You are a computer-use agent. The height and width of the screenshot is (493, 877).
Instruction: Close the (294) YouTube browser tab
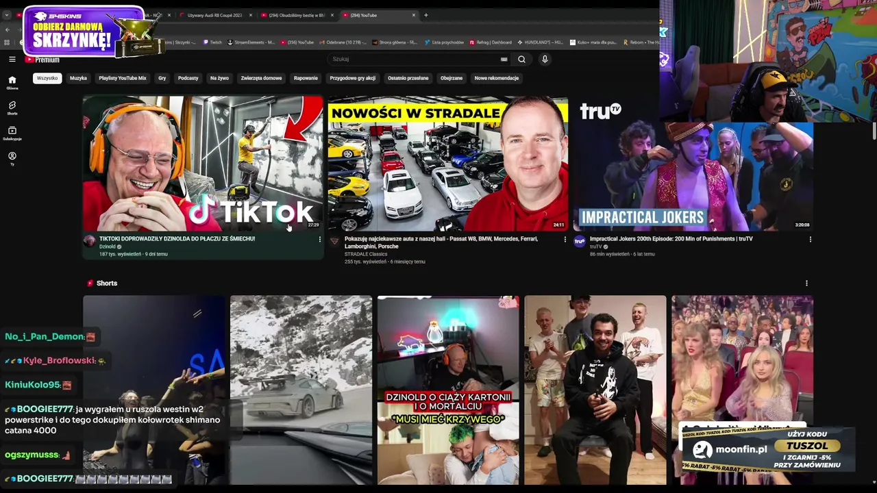pos(413,15)
